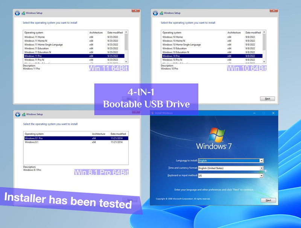Select Windows 11 Home N row
This screenshot has width=301, height=228.
74,41
